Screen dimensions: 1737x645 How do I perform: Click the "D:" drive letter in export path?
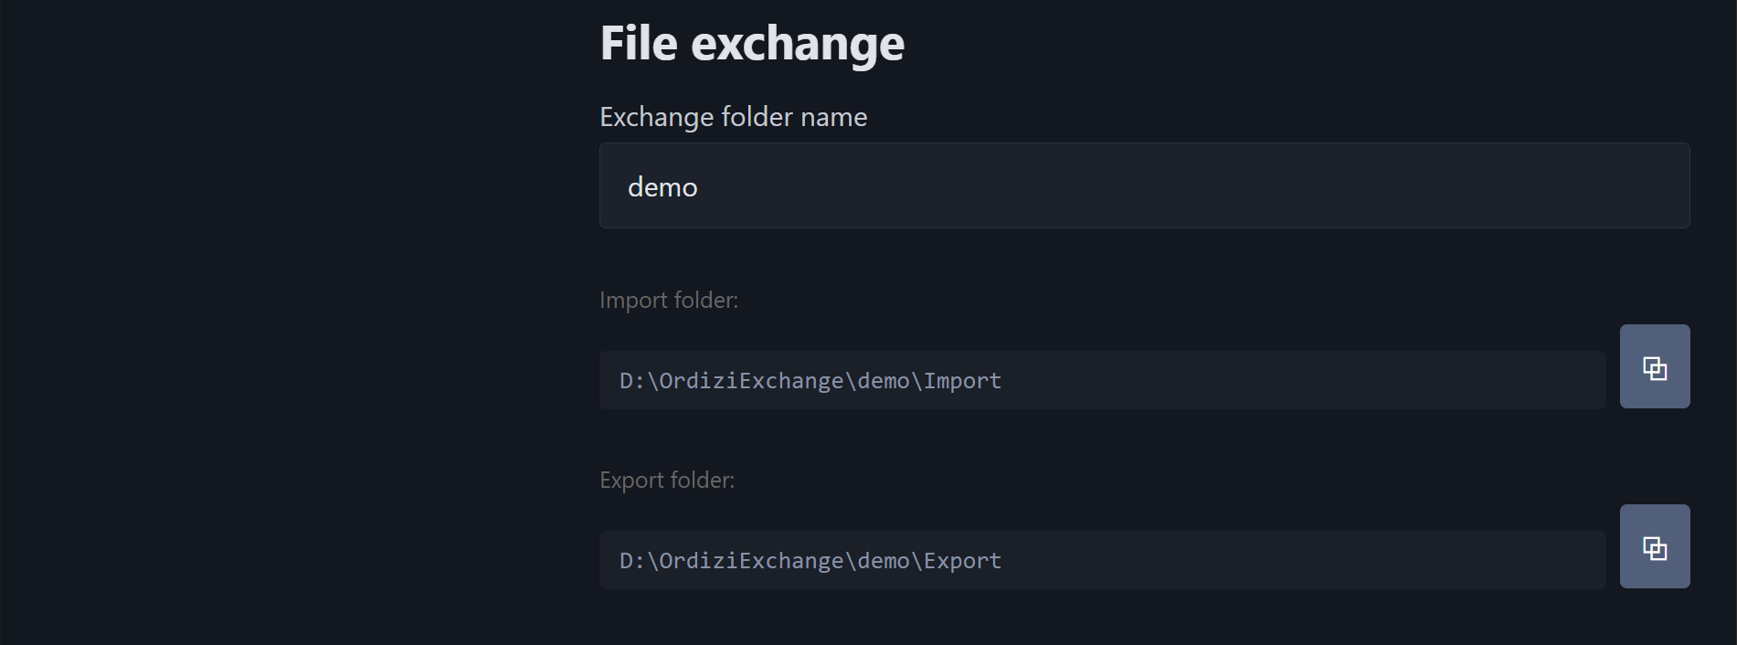tap(632, 561)
